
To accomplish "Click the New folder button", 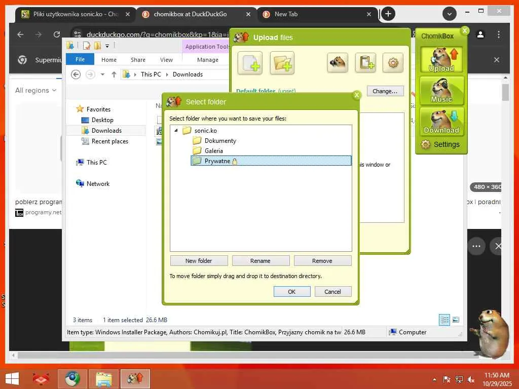I will pyautogui.click(x=199, y=261).
